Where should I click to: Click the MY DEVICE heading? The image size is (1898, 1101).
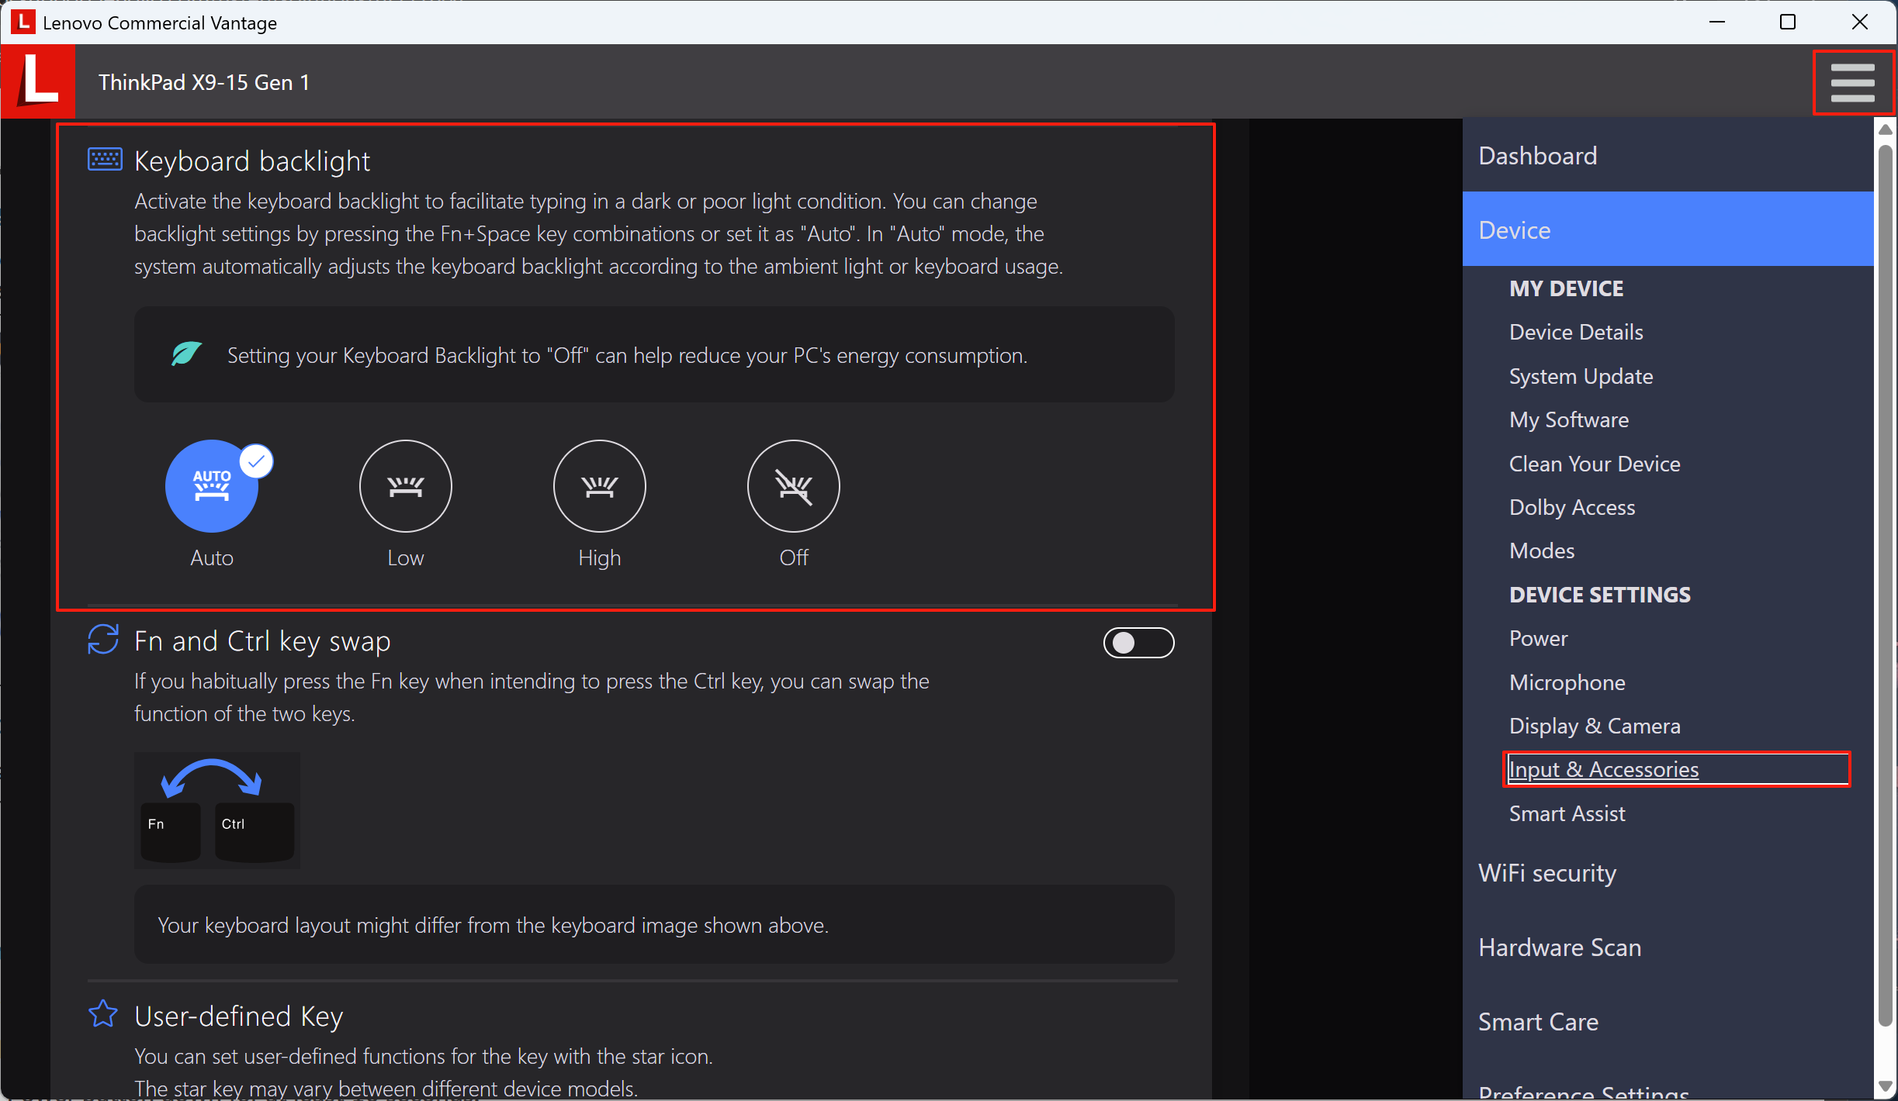coord(1566,288)
